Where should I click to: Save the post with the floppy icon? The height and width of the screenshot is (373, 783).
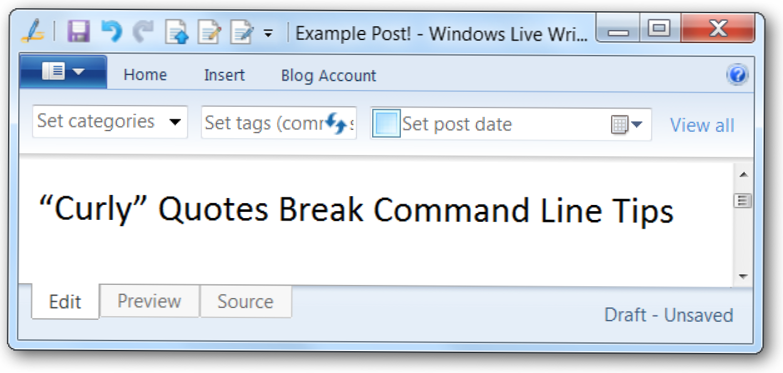[78, 31]
